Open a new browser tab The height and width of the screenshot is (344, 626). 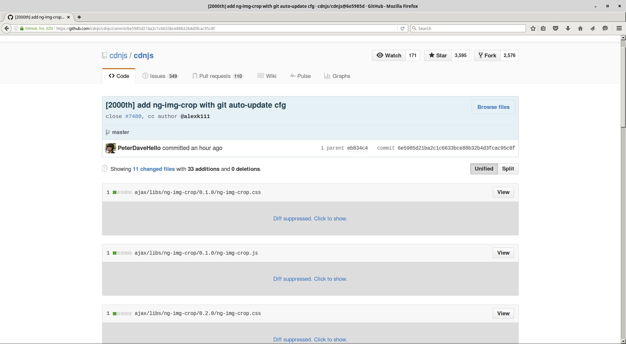79,17
